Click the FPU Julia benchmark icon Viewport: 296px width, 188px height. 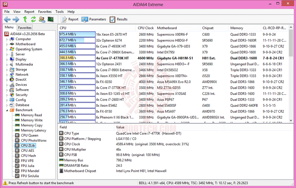pos(17,166)
